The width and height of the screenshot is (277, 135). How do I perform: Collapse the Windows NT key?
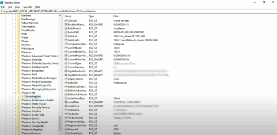pos(15,93)
